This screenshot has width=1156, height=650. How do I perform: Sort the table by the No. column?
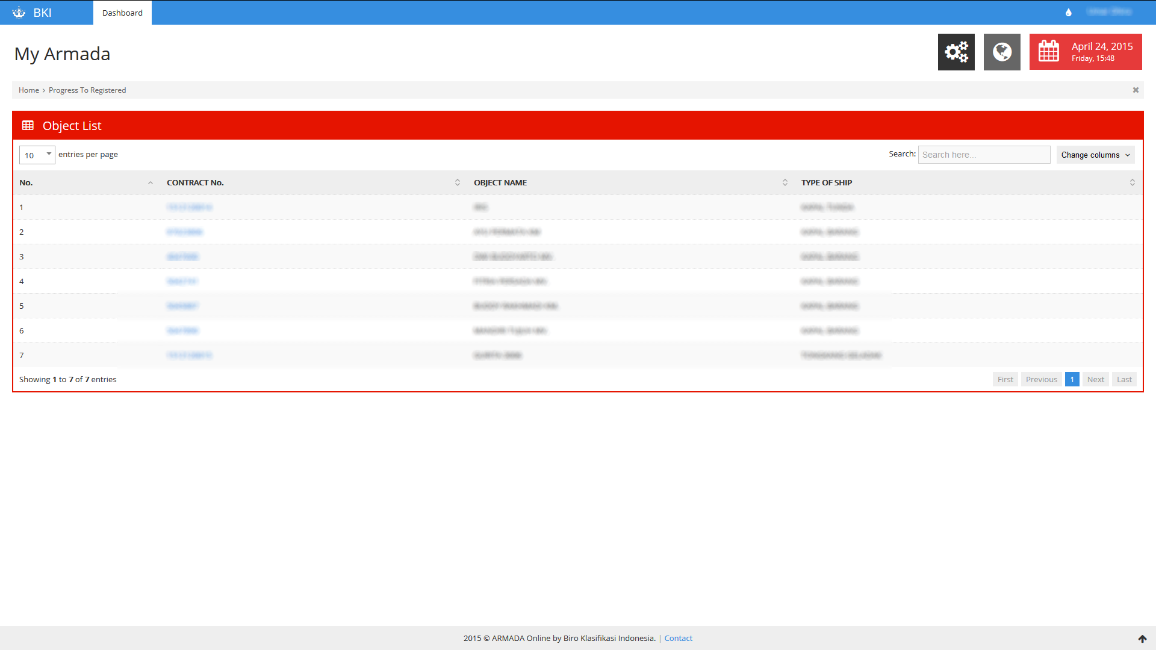(x=150, y=183)
